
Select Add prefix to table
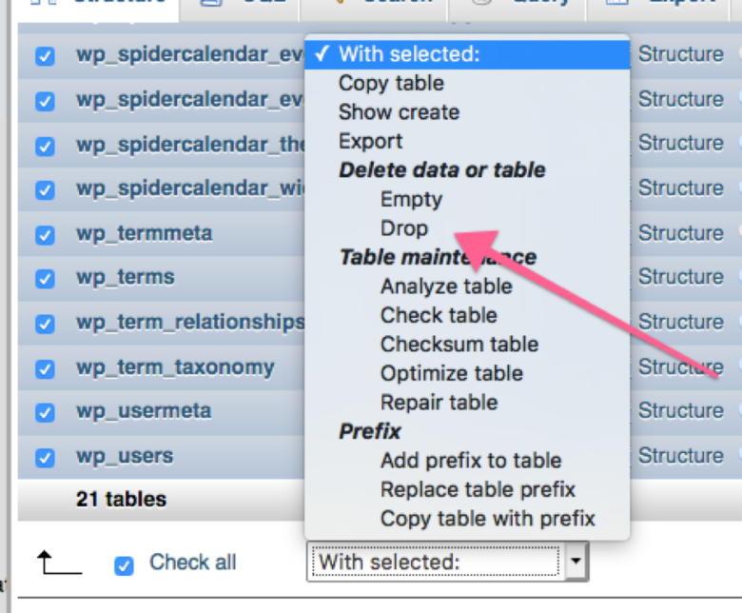pyautogui.click(x=471, y=461)
